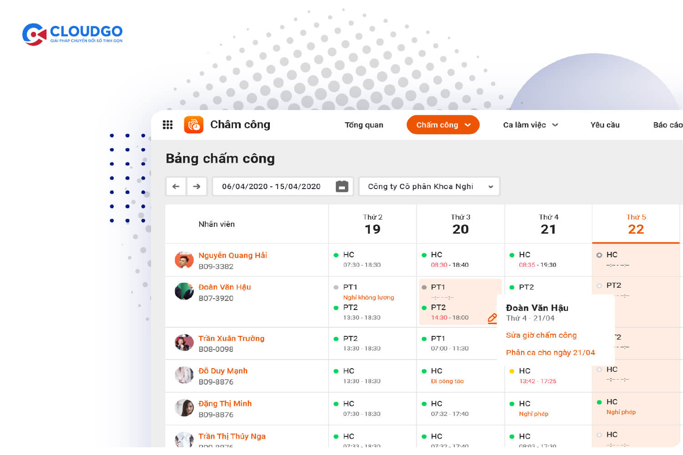Open the Công ty Cổ phần Khoa Nghi dropdown
Viewport: 683px width, 455px height.
(430, 186)
